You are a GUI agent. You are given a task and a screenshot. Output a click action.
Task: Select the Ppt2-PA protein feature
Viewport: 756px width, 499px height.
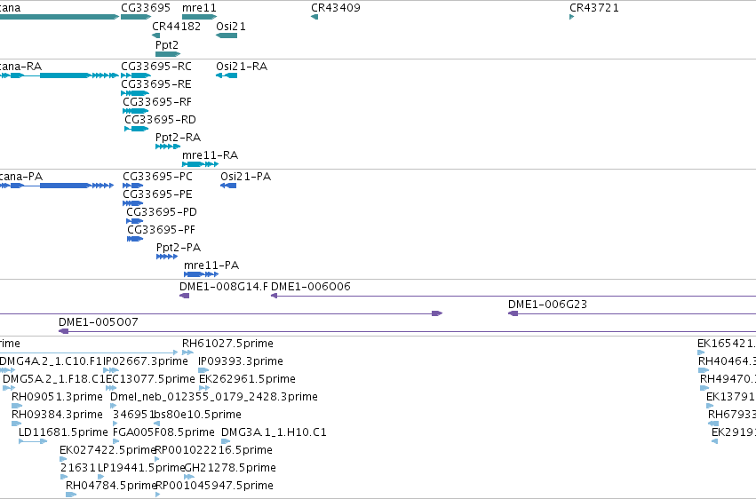pyautogui.click(x=167, y=257)
